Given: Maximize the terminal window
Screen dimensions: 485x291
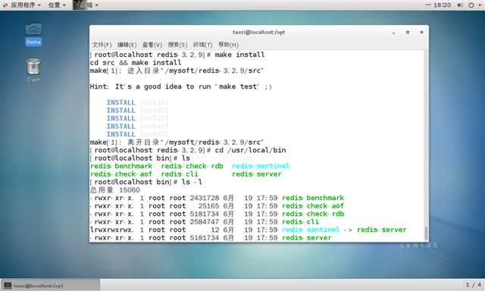Looking at the screenshot, I should [x=408, y=32].
